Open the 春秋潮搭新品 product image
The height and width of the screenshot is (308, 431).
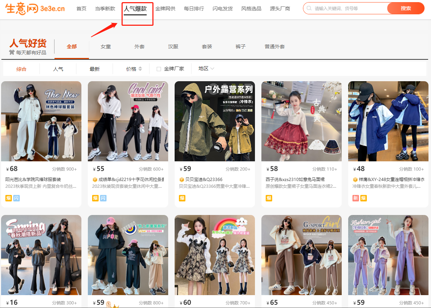tap(41, 255)
